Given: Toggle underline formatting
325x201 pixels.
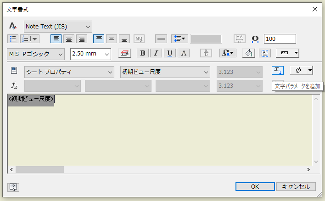Looking at the screenshot, I should pyautogui.click(x=170, y=53).
